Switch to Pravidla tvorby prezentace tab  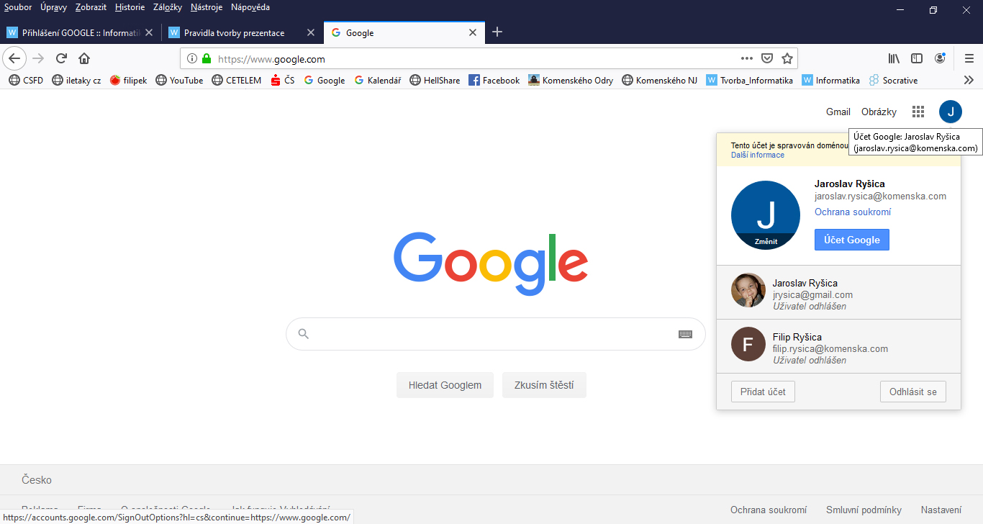pos(243,33)
